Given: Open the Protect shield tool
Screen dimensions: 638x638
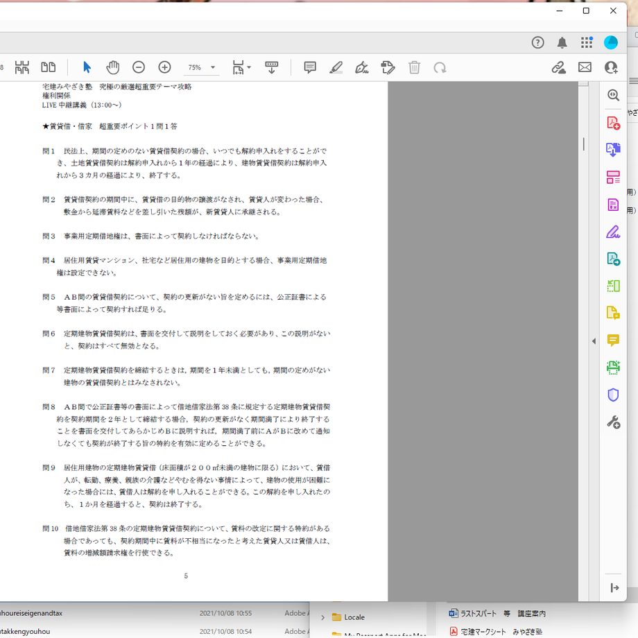Looking at the screenshot, I should pyautogui.click(x=613, y=395).
